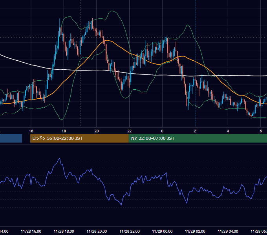267x235 pixels.
Task: Click the '6' hour label on upper axis
Action: (261, 131)
